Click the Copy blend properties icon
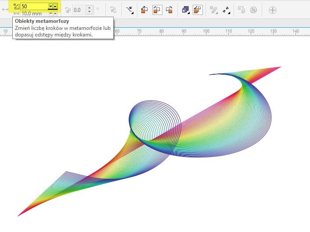 pyautogui.click(x=241, y=9)
